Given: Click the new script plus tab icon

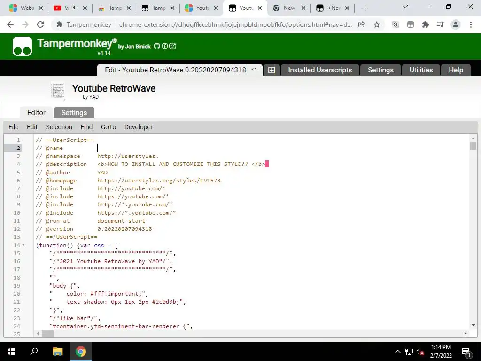Looking at the screenshot, I should pyautogui.click(x=272, y=70).
